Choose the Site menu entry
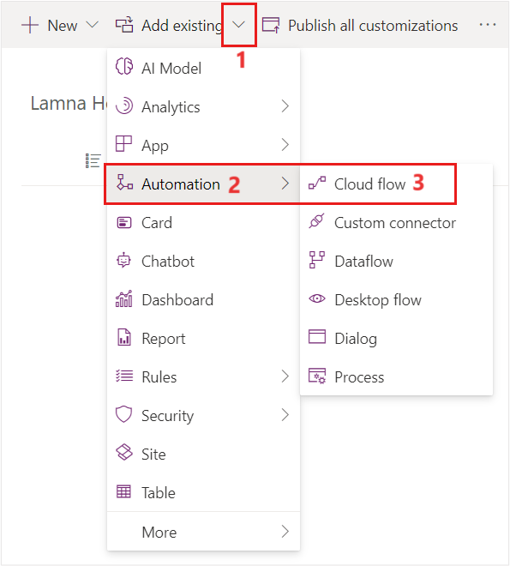 tap(203, 455)
